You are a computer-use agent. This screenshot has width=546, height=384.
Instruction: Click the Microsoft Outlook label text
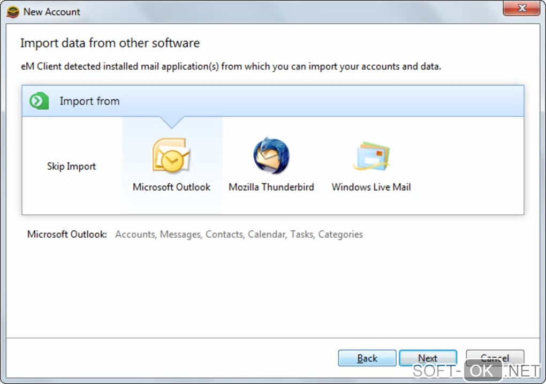[x=171, y=187]
